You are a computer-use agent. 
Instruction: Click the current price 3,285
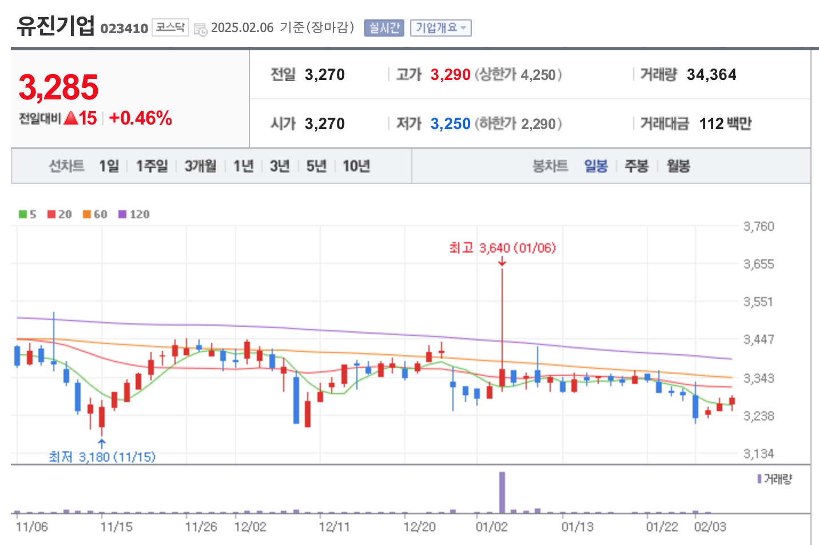[x=59, y=87]
